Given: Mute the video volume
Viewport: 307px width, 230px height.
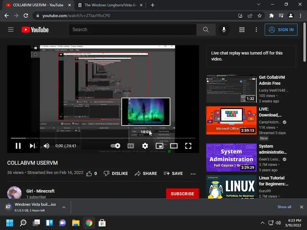Looking at the screenshot, I should [46, 146].
